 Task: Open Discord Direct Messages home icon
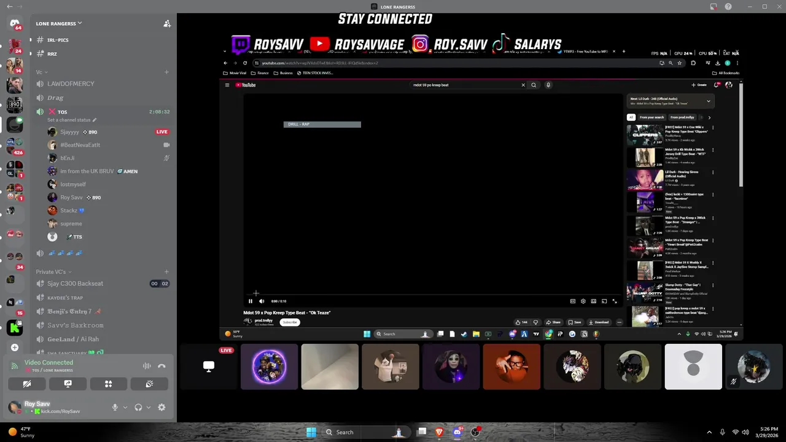point(15,24)
